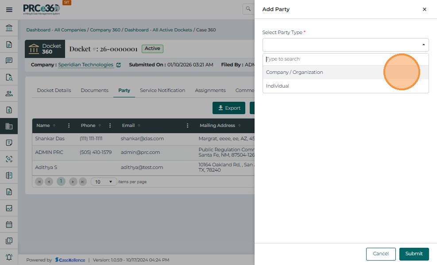Click the ADMIN PRC name cell

coord(49,153)
